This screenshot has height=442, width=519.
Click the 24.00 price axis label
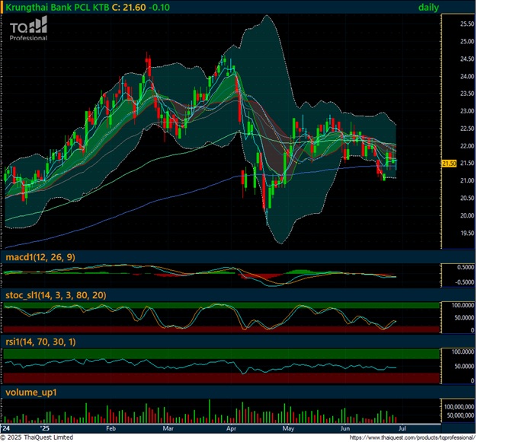(x=467, y=76)
